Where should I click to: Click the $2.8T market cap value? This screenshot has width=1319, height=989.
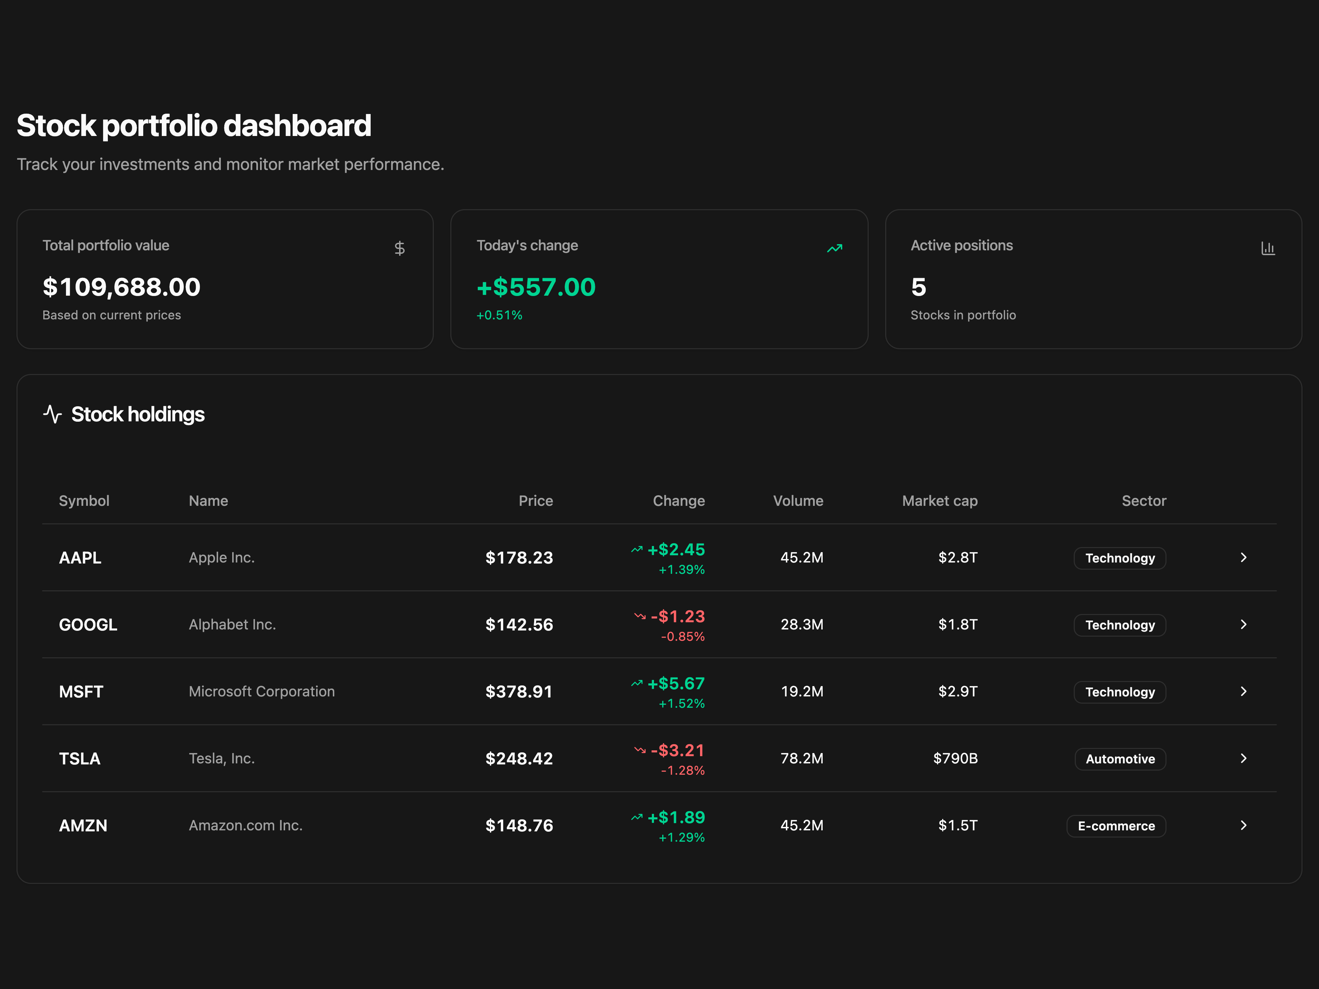(x=958, y=557)
